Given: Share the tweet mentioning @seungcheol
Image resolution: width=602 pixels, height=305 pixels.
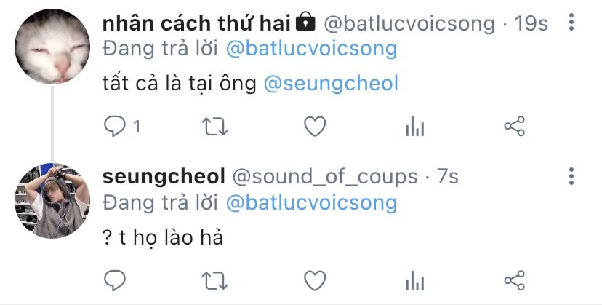Looking at the screenshot, I should (515, 127).
